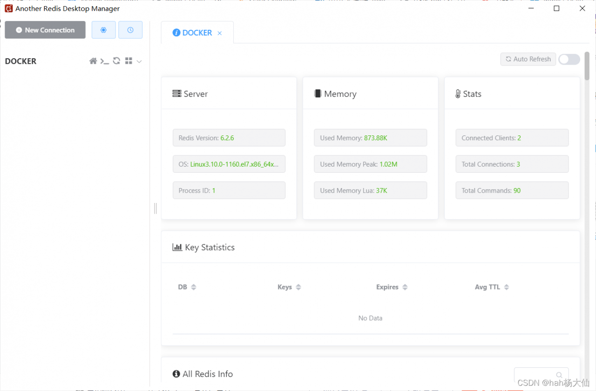This screenshot has height=391, width=596.
Task: Open the settings gear button
Action: point(103,30)
